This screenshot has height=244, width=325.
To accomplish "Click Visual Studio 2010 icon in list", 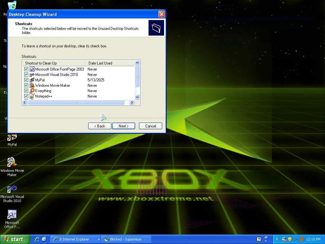I will pyautogui.click(x=32, y=74).
